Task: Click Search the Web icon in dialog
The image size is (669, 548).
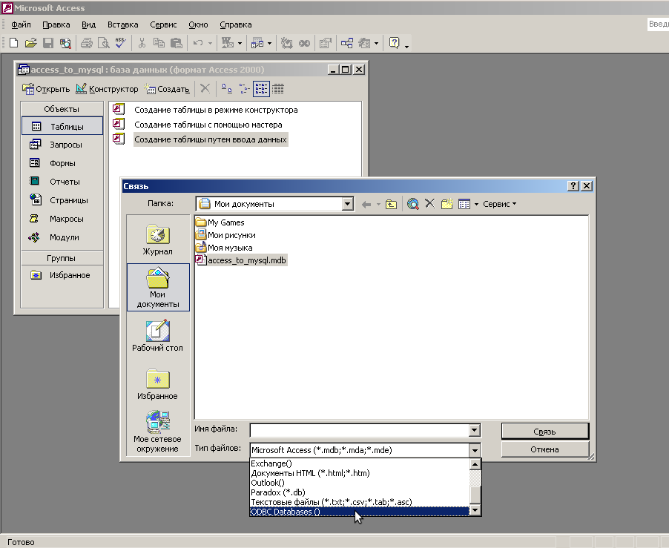Action: 412,204
